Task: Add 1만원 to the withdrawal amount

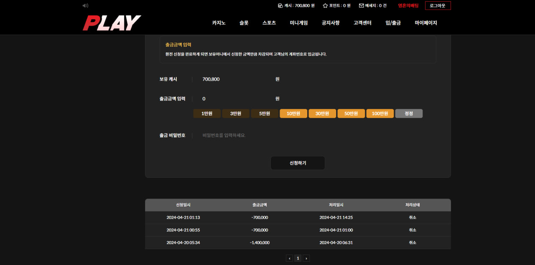Action: click(x=206, y=114)
